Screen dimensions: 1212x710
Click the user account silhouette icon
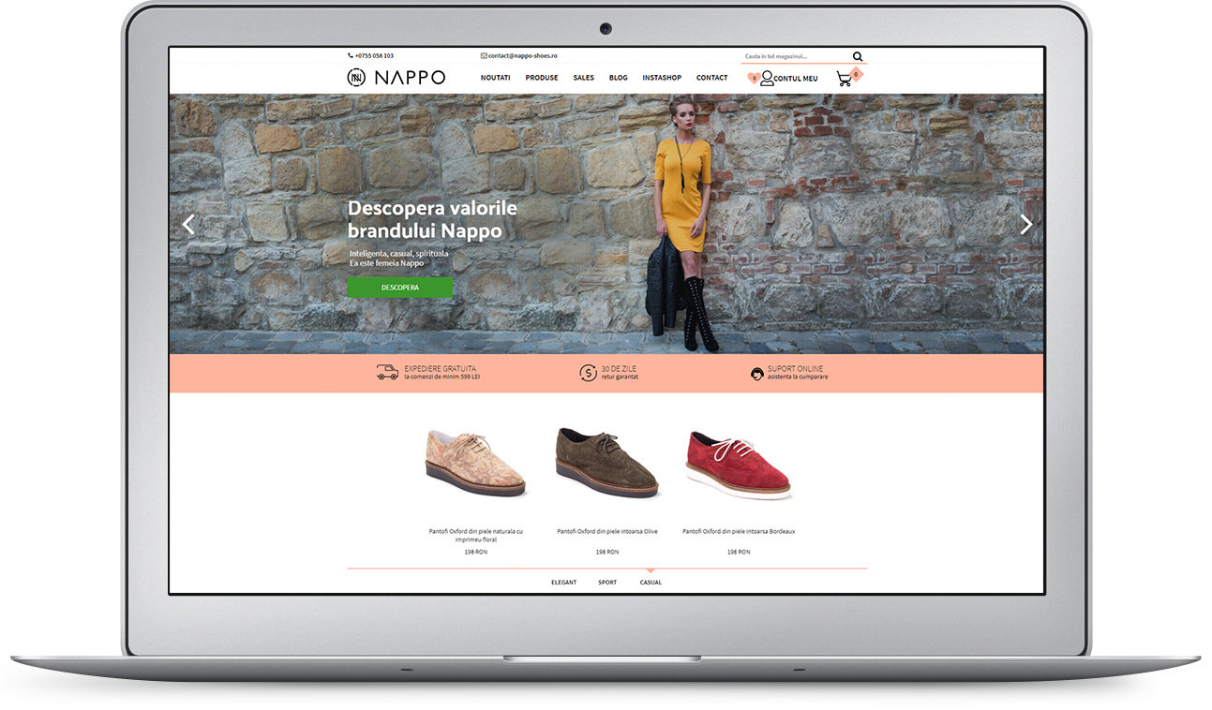pos(767,79)
